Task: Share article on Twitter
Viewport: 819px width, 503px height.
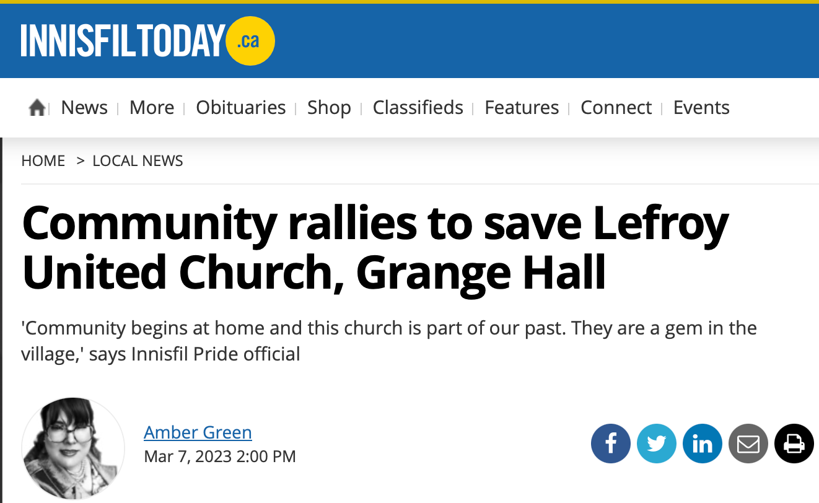Action: click(657, 444)
